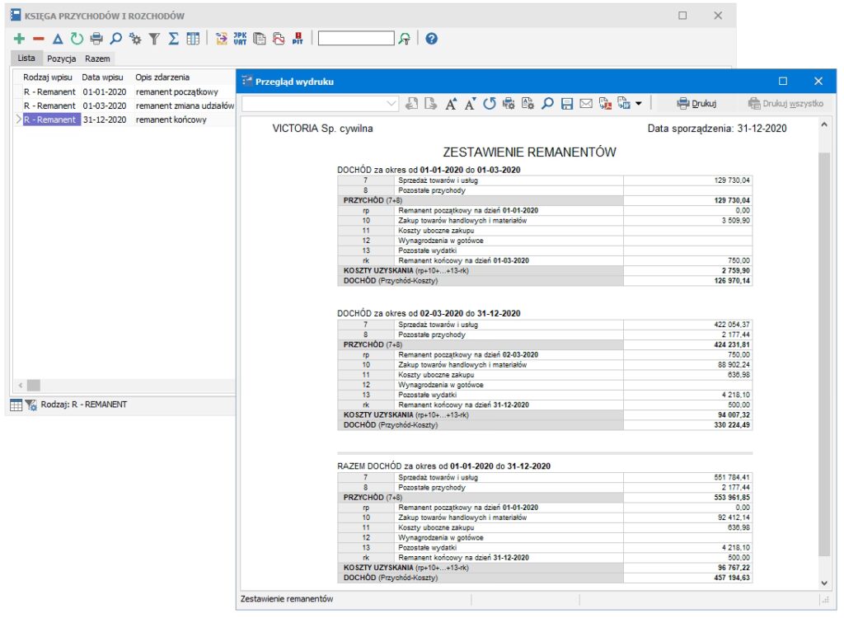
Task: Click the JPK VAT export icon
Action: [x=241, y=39]
